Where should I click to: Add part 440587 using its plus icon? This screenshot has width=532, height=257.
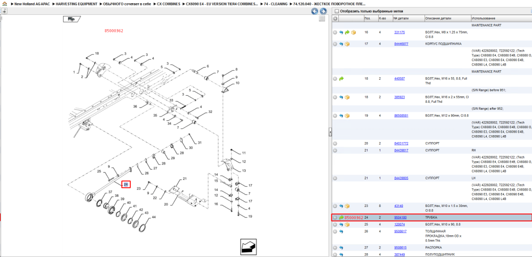coord(335,79)
